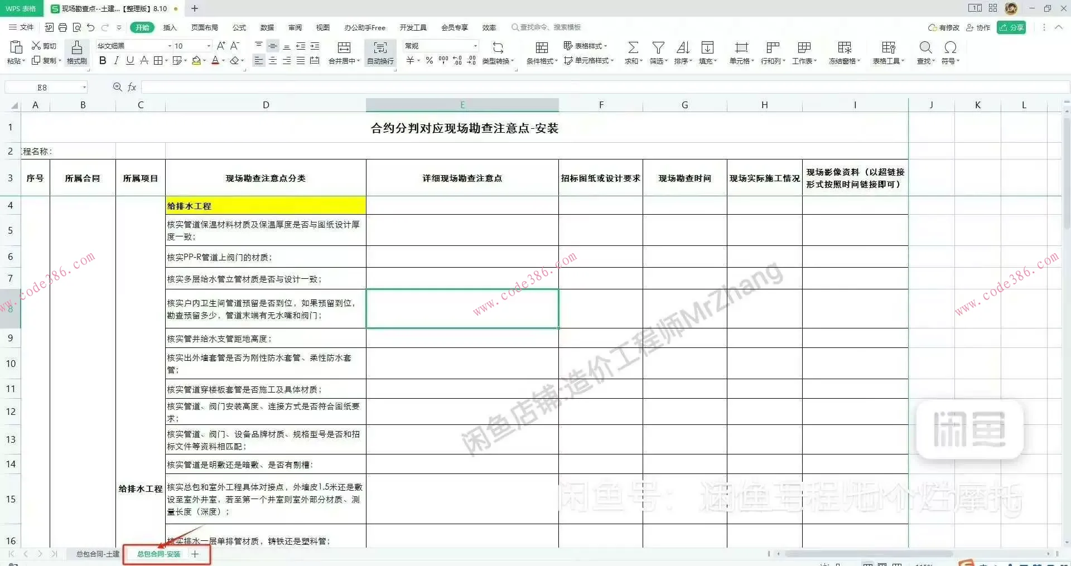
Task: Open the File (文件) menu button
Action: (x=21, y=27)
